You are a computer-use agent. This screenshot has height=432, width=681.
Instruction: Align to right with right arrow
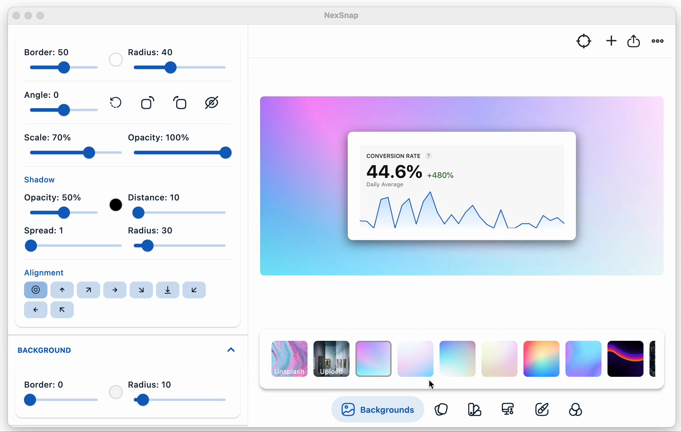pyautogui.click(x=115, y=290)
